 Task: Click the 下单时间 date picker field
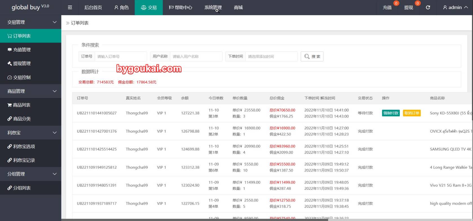coord(271,57)
